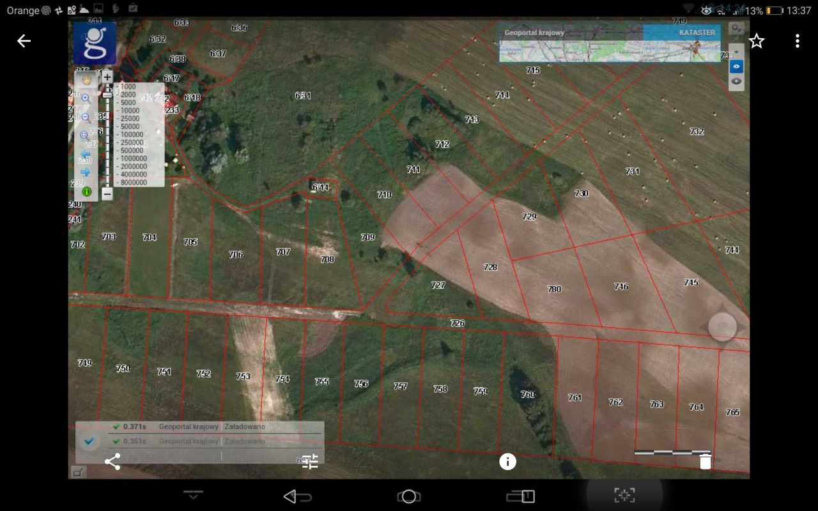Switch to the KATASTER tab
The height and width of the screenshot is (511, 818).
coord(697,33)
